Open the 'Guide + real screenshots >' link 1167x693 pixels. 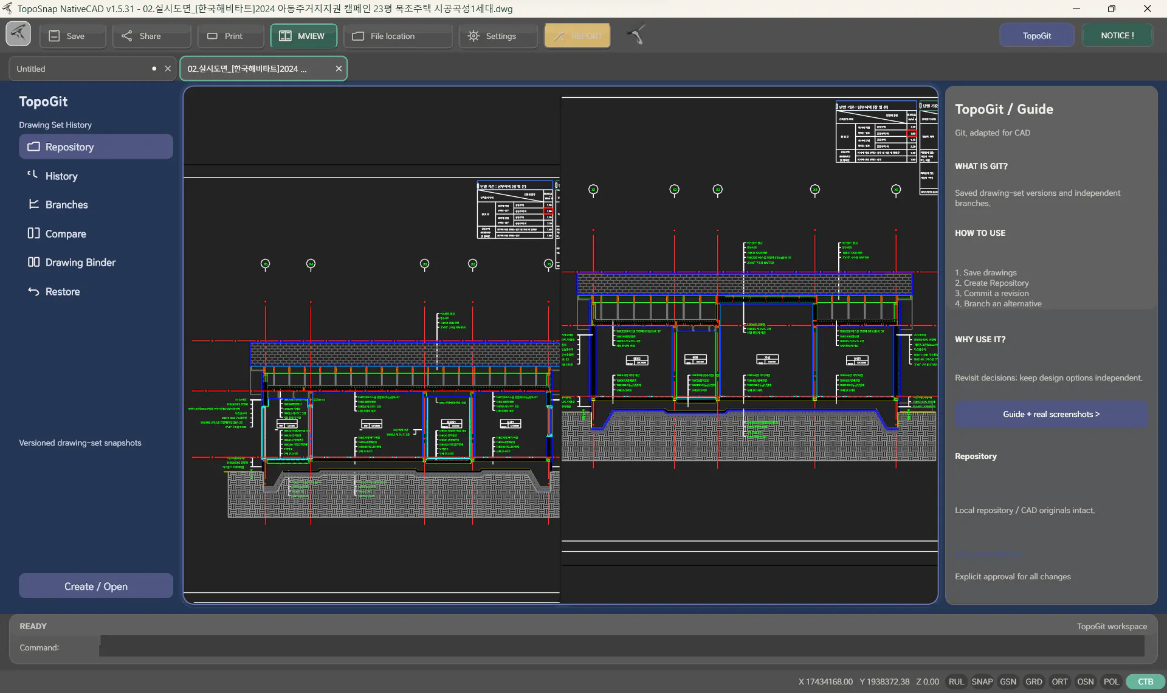point(1051,414)
